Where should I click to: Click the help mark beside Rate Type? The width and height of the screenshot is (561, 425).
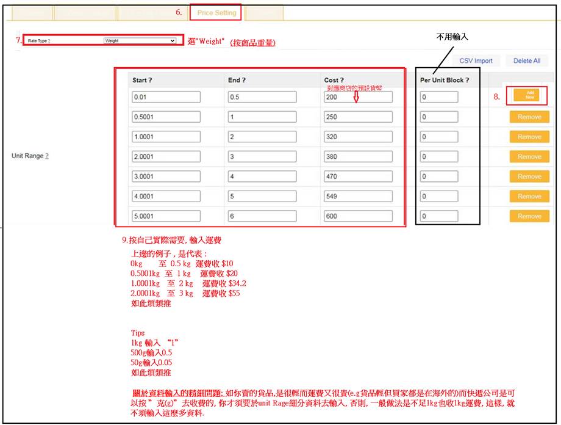point(49,41)
